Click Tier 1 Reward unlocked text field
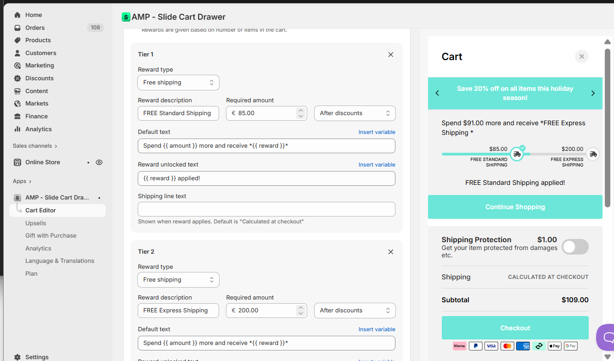 point(266,178)
